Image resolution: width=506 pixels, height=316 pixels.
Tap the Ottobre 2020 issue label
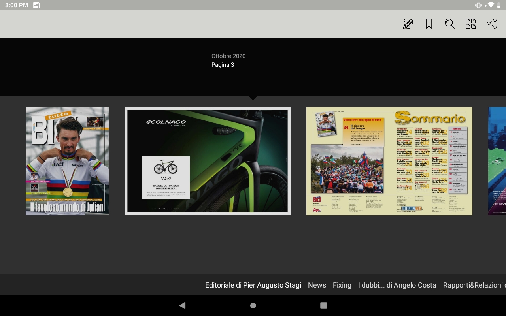[x=228, y=56]
